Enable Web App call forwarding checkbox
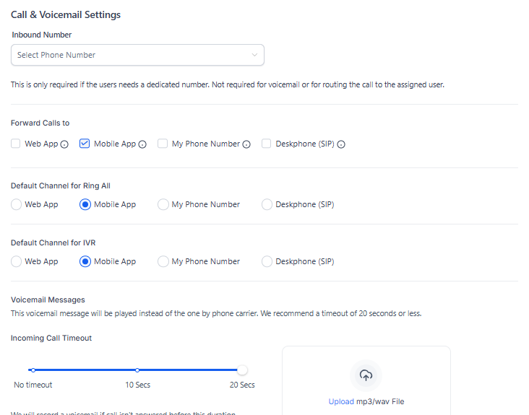529x415 pixels. (16, 144)
